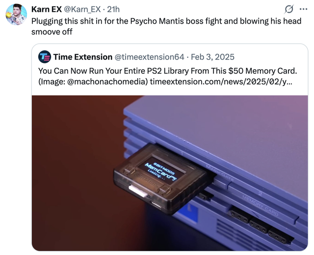Click the Grok slashed-circle icon
314x255 pixels.
point(289,9)
